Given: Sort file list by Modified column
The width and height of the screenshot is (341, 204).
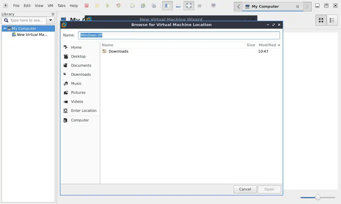Looking at the screenshot, I should [269, 45].
